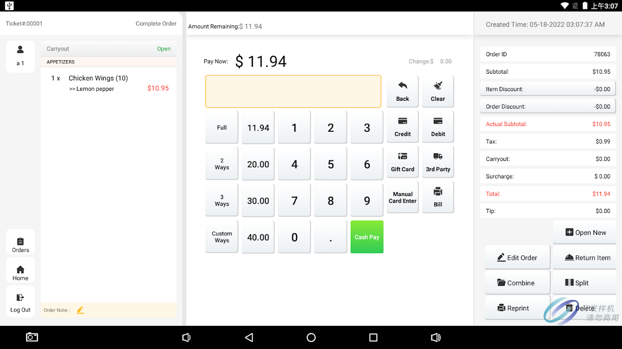Tap keypad digit 4
The image size is (622, 349).
point(294,164)
